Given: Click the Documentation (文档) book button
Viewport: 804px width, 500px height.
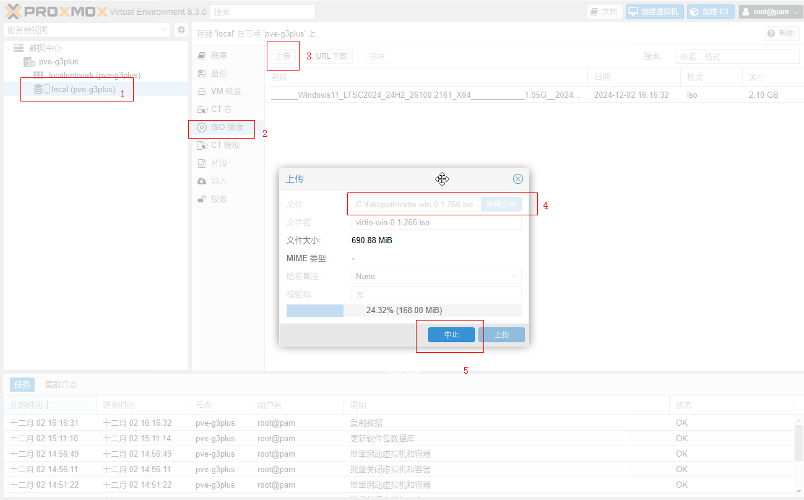Looking at the screenshot, I should [604, 12].
